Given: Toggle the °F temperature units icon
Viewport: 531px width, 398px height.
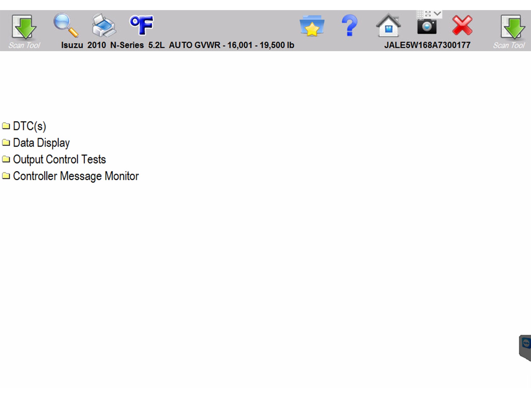Looking at the screenshot, I should (x=141, y=25).
